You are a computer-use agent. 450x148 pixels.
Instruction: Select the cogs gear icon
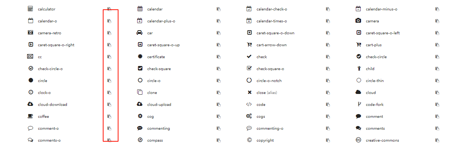click(249, 116)
